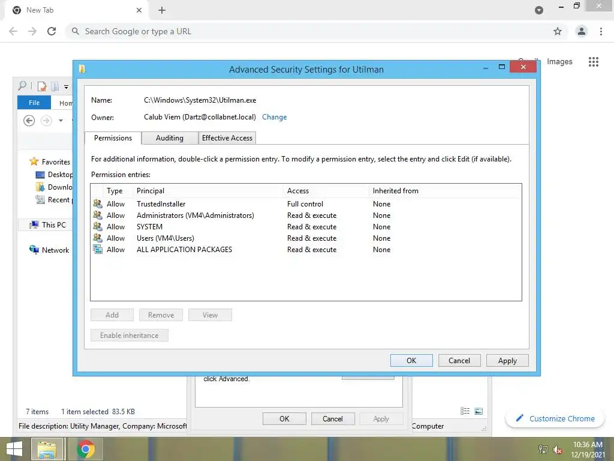Screen dimensions: 614x461
Task: Bookmark this tab with star icon
Action: click(558, 31)
